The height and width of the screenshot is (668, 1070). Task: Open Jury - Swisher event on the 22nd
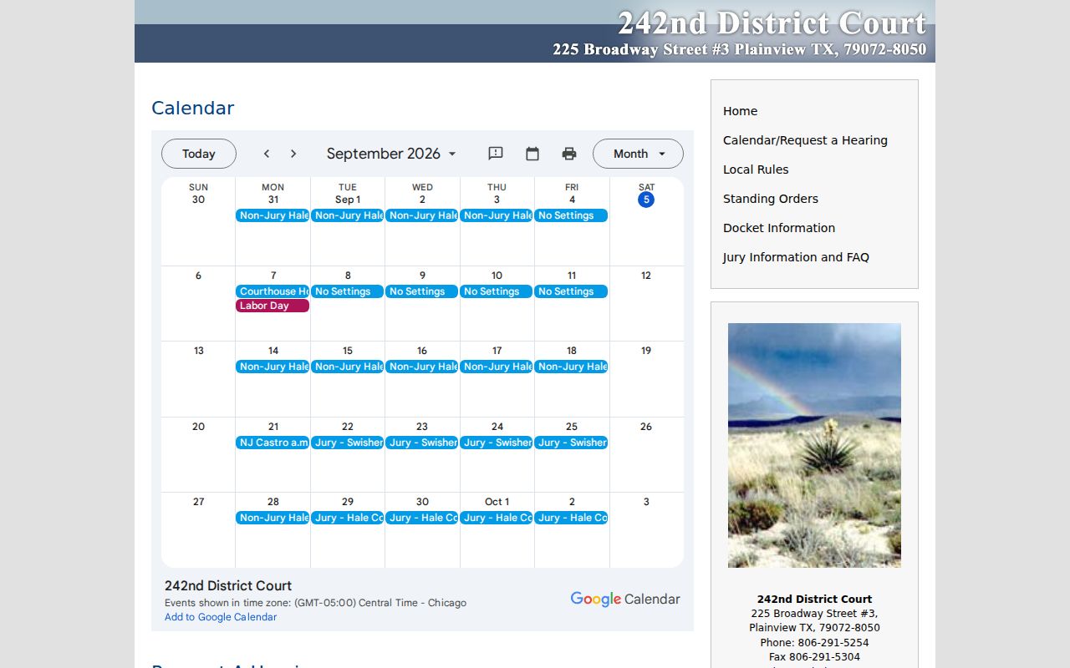coord(347,443)
